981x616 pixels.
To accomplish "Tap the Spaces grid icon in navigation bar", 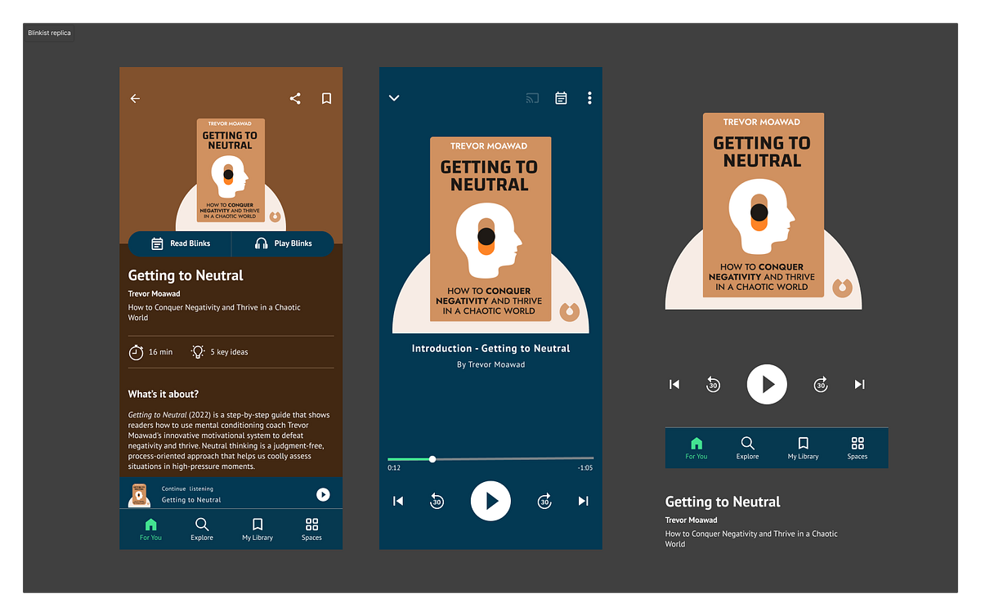I will pos(311,529).
